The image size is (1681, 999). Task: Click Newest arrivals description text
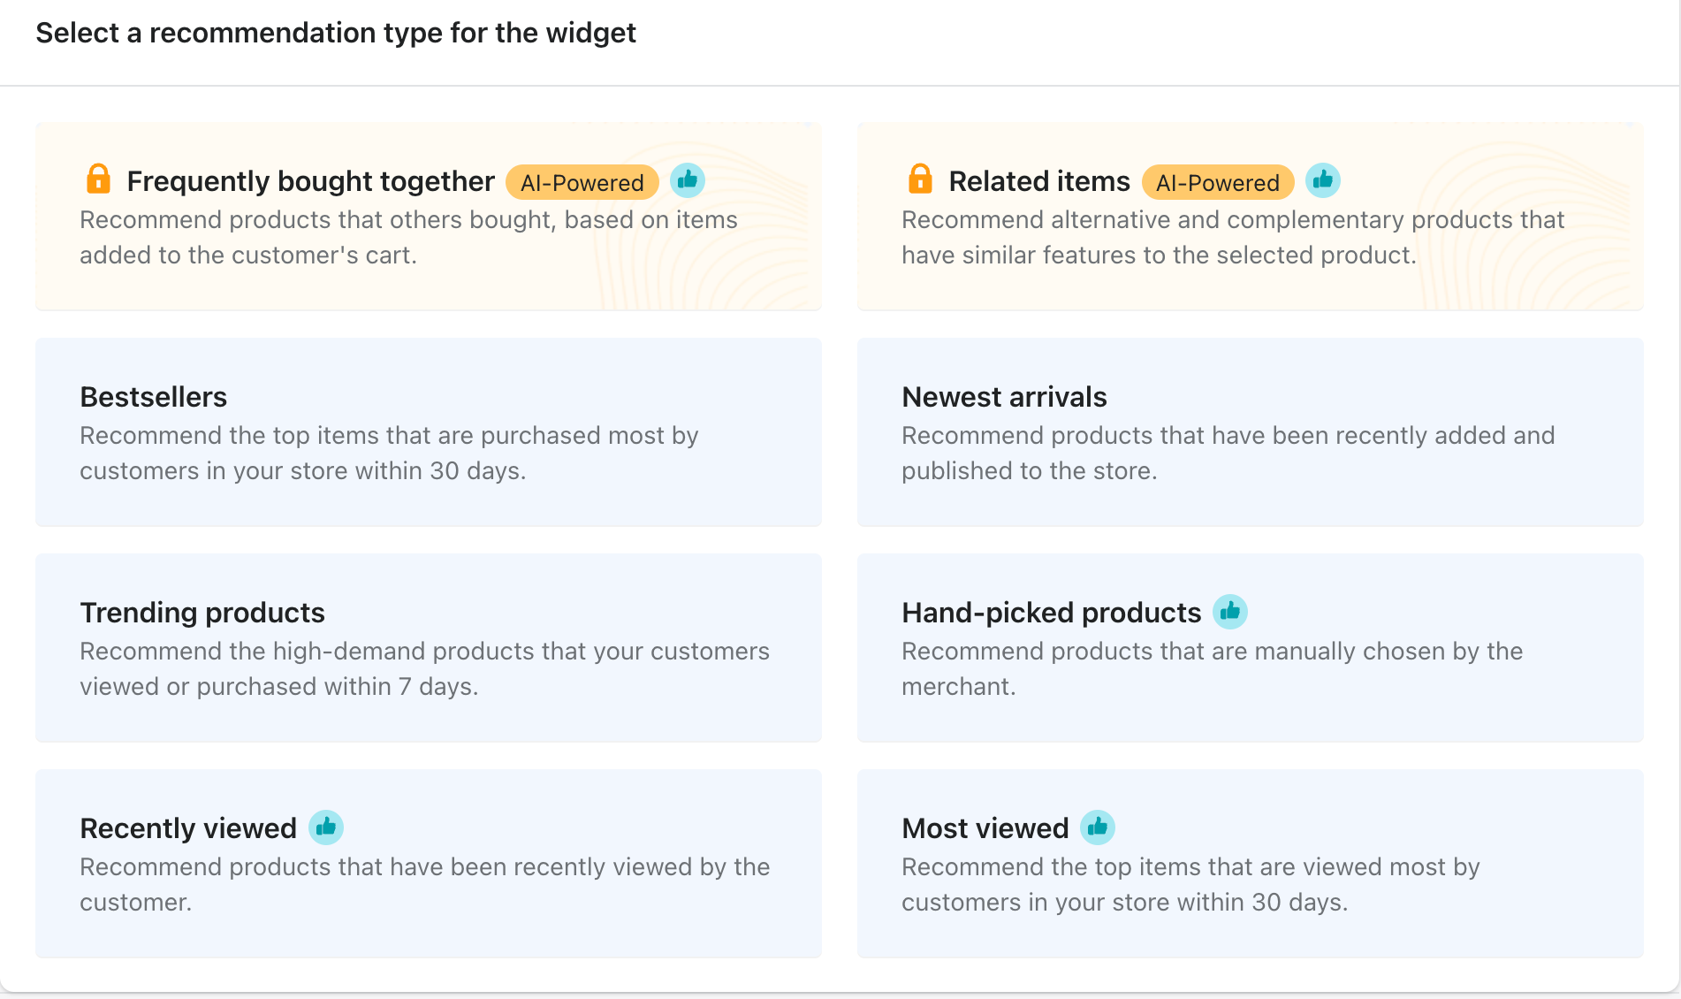[x=1228, y=454]
